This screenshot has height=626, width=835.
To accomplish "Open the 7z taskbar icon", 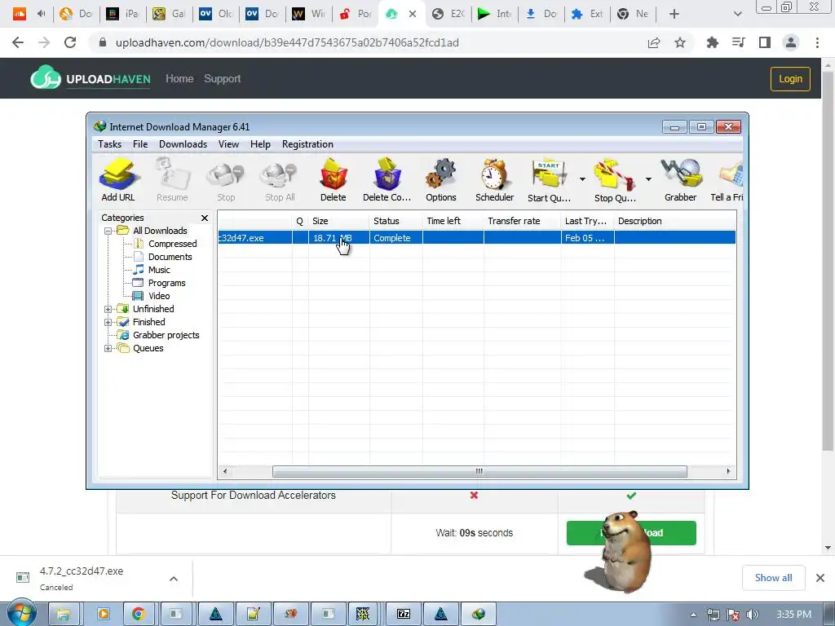I will pyautogui.click(x=404, y=614).
